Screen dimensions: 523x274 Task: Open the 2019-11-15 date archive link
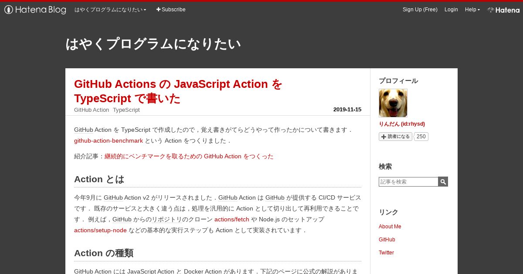[347, 110]
